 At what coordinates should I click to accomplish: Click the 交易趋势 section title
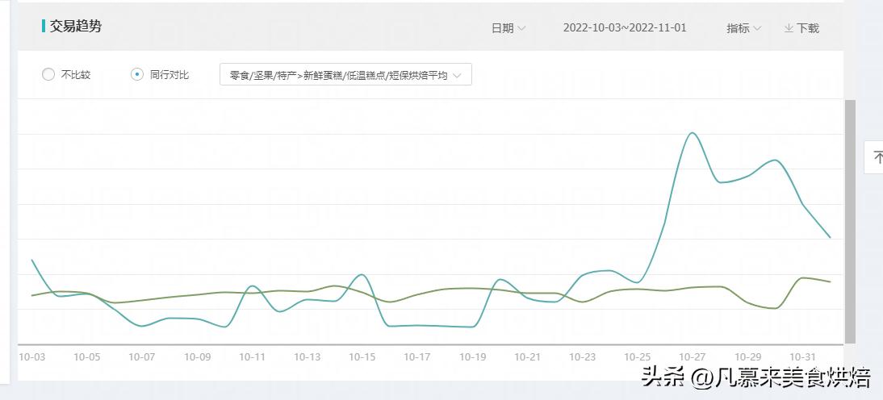click(x=76, y=26)
